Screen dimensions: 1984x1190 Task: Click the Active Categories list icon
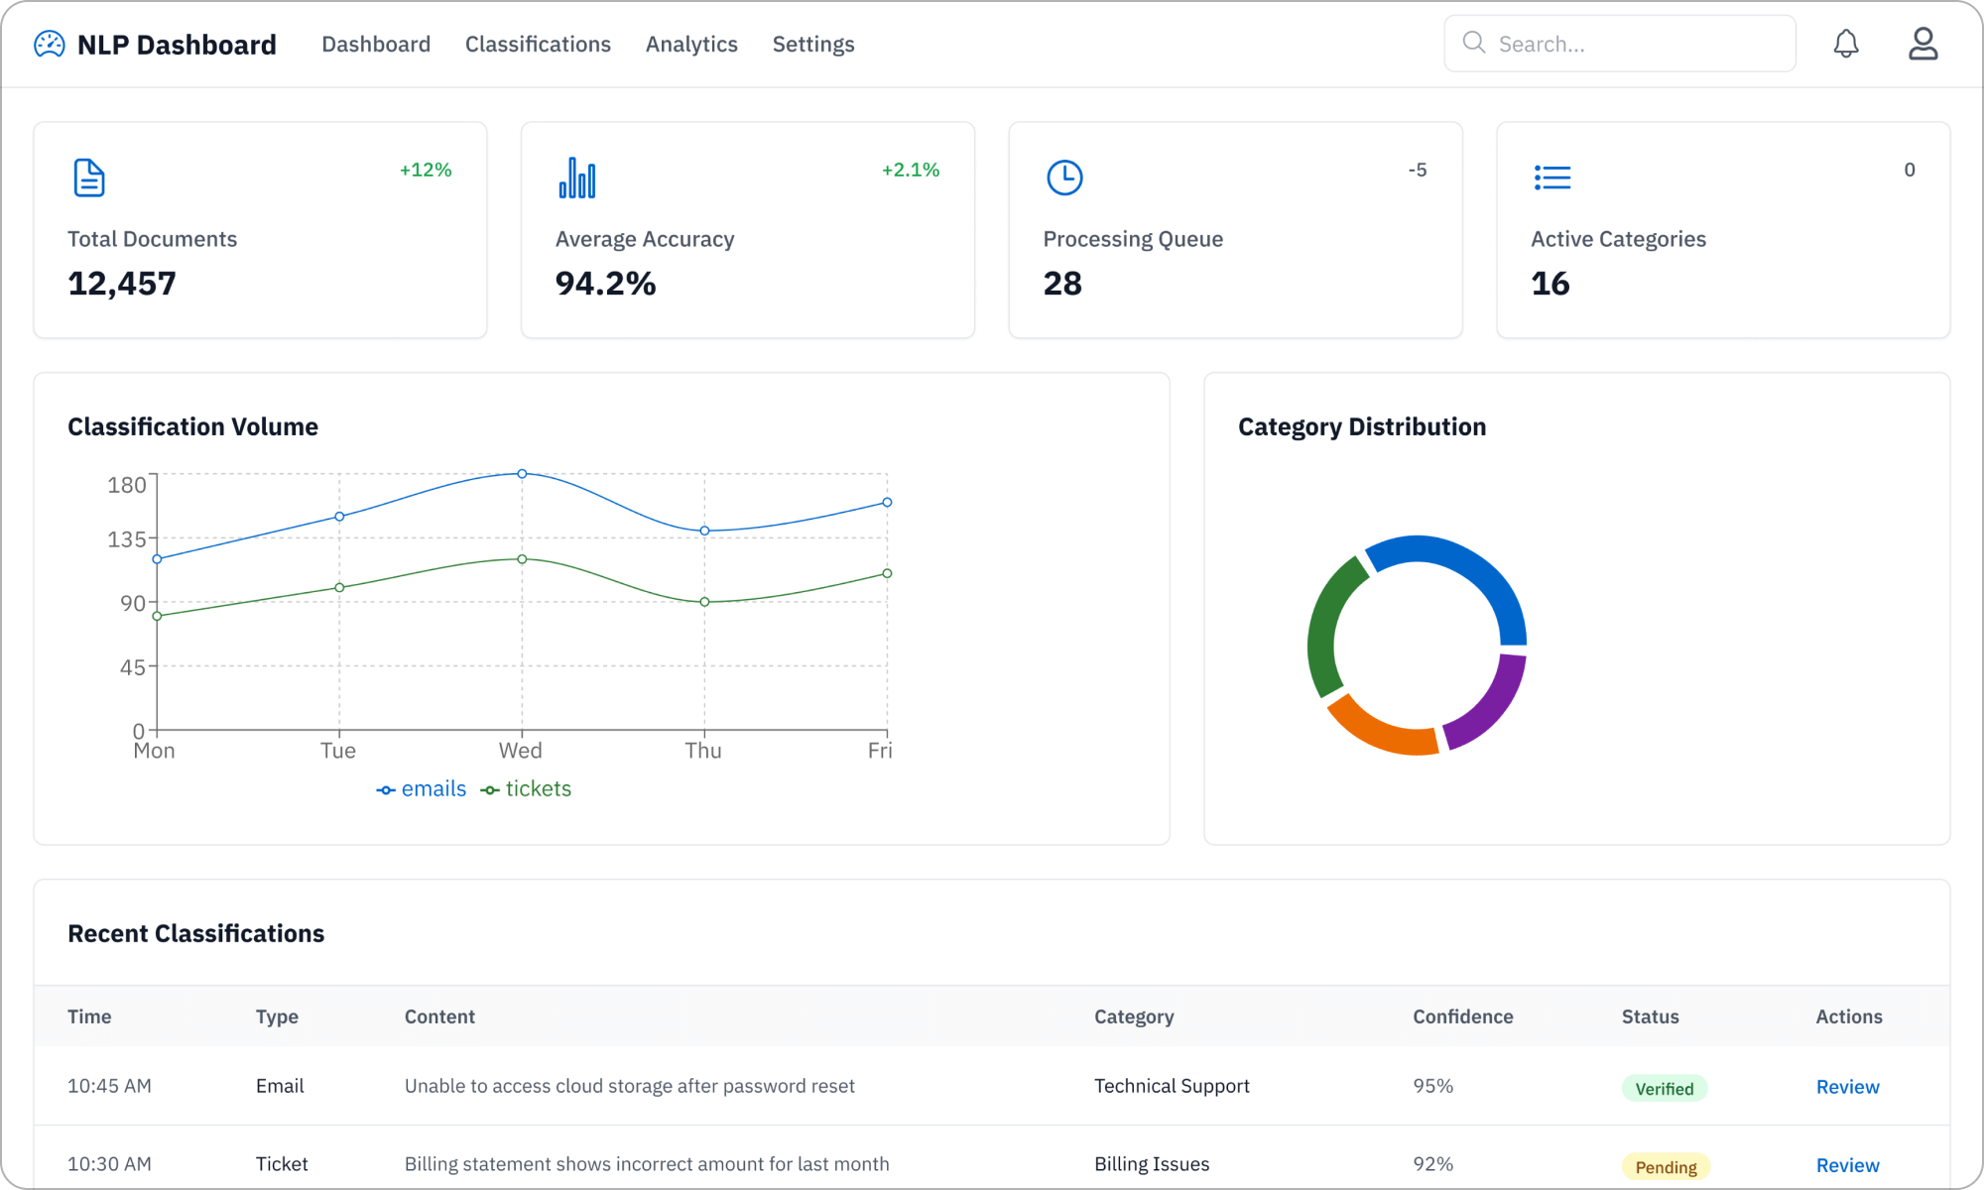coord(1552,178)
